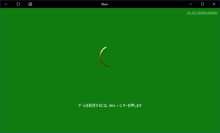The height and width of the screenshot is (133, 220).
Task: Click the Xbox title text
Action: click(105, 4)
